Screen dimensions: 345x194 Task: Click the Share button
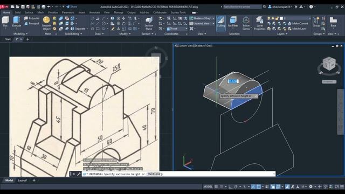[72, 7]
